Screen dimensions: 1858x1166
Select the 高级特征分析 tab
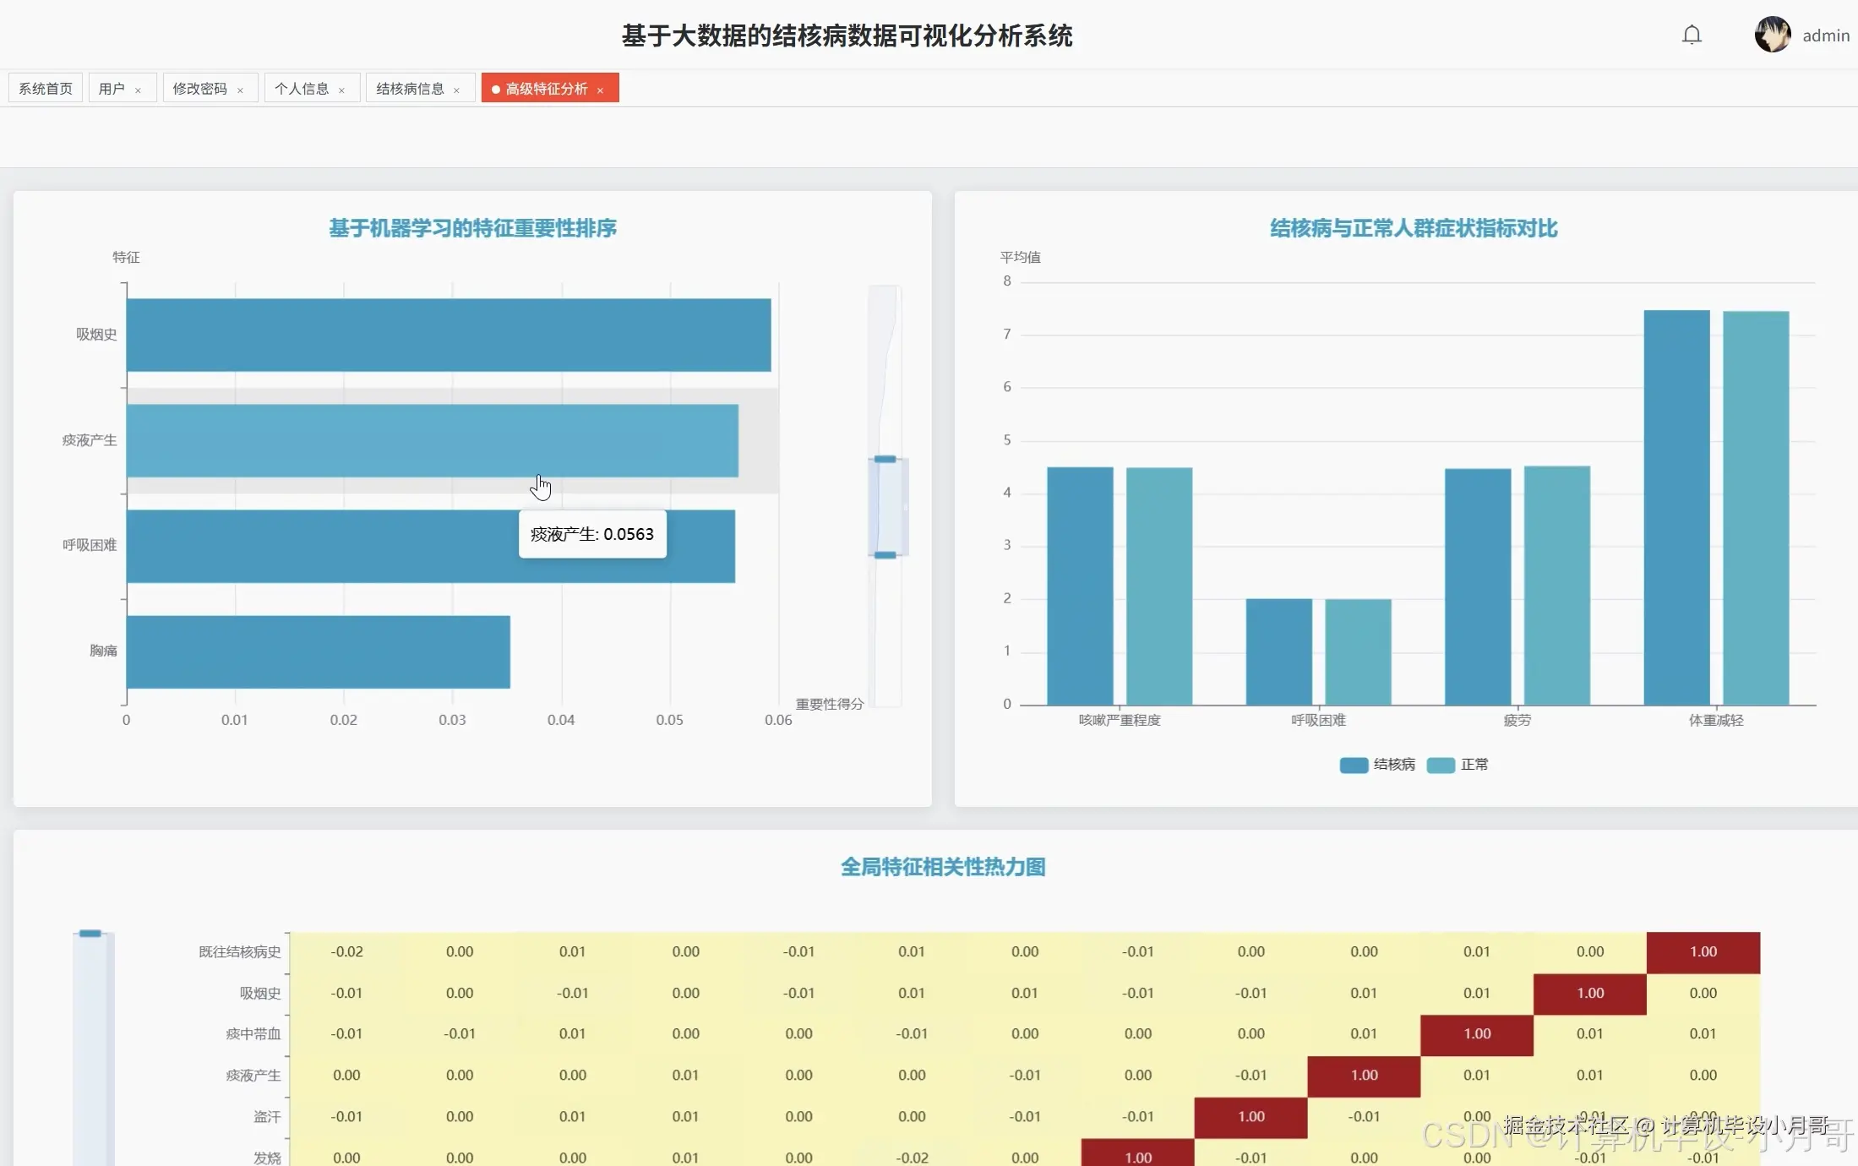click(x=546, y=89)
